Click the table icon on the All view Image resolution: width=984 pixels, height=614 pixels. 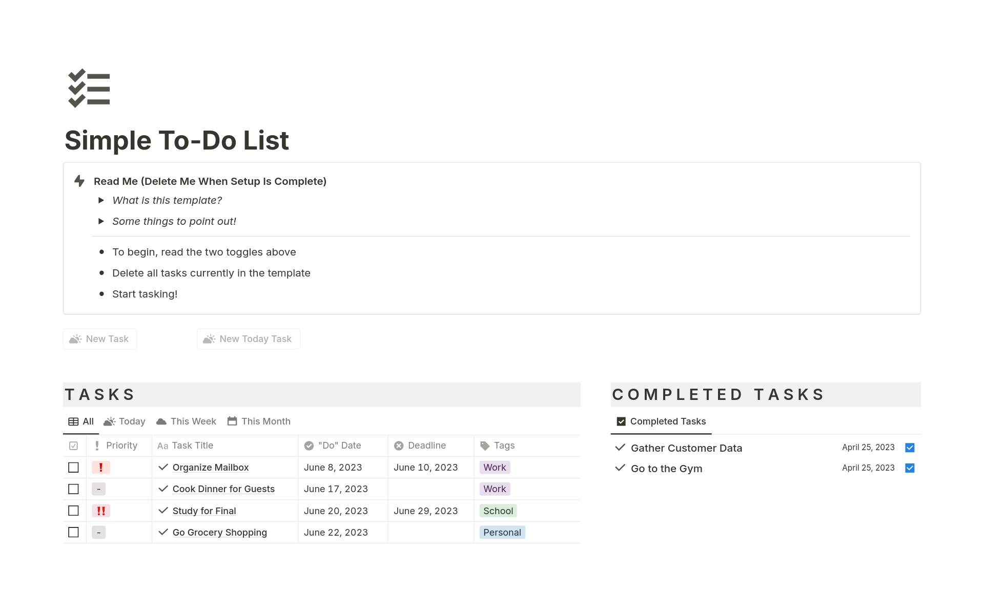point(73,421)
